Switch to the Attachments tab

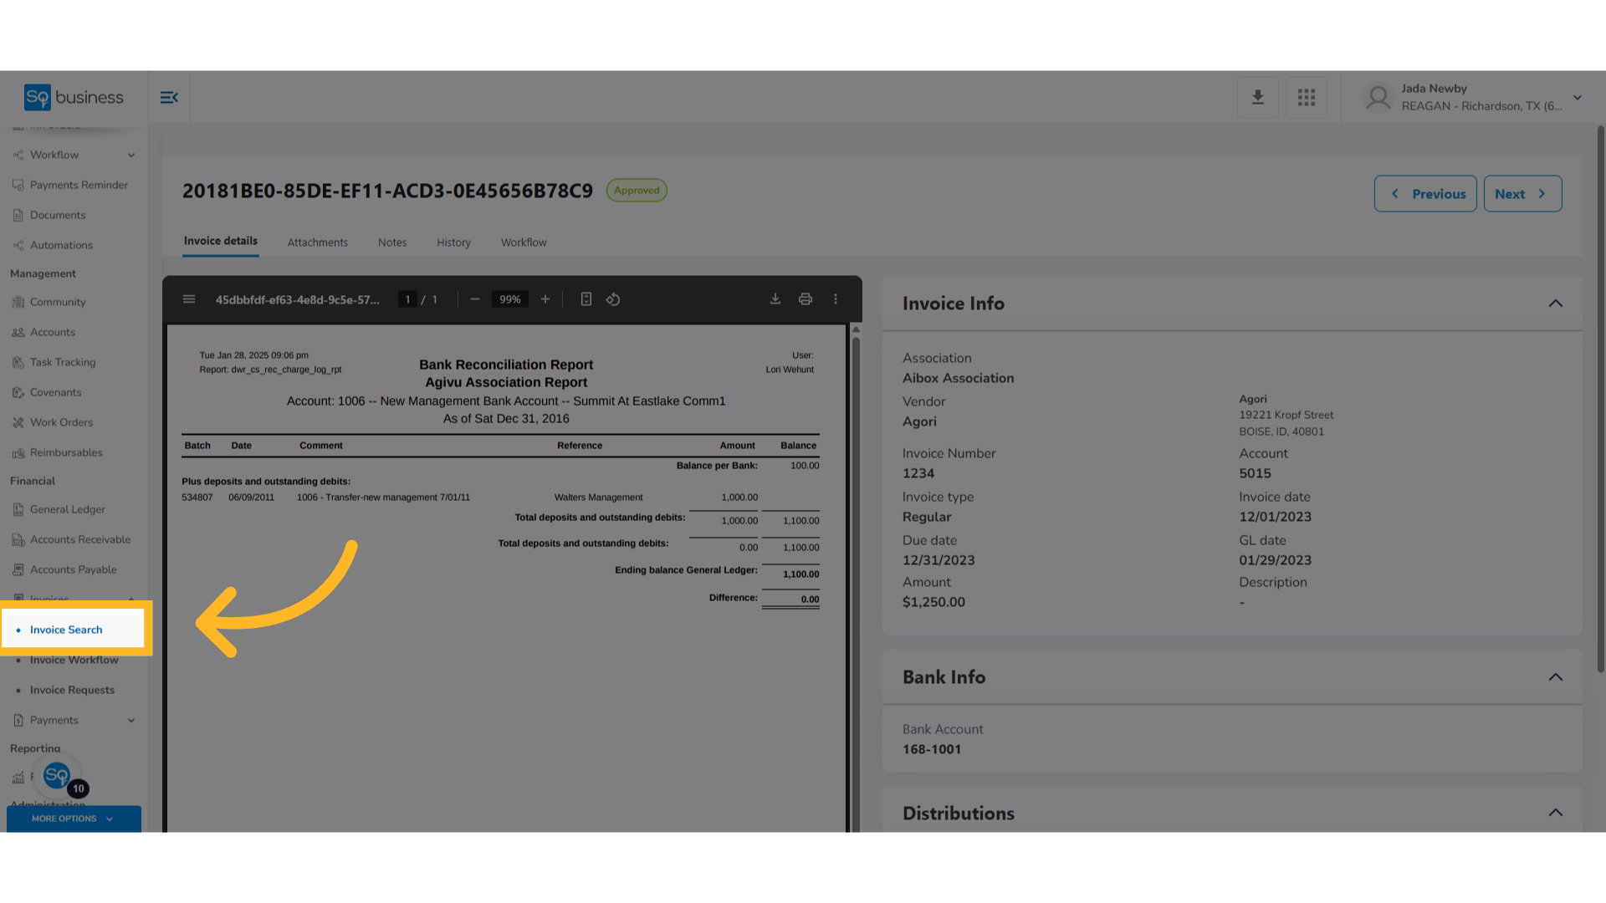[318, 242]
